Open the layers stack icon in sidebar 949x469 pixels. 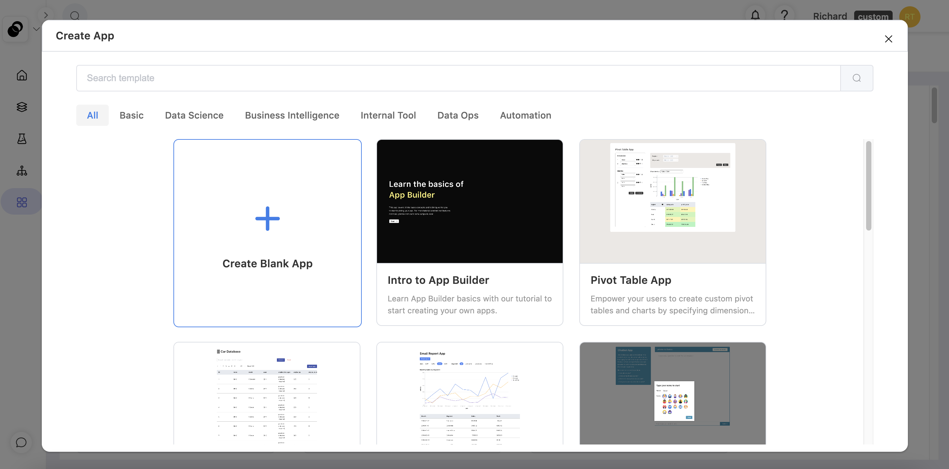click(x=22, y=107)
